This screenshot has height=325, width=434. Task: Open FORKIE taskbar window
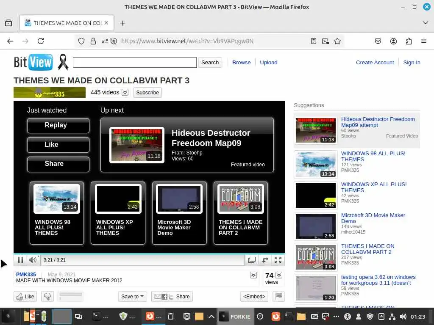(x=235, y=317)
